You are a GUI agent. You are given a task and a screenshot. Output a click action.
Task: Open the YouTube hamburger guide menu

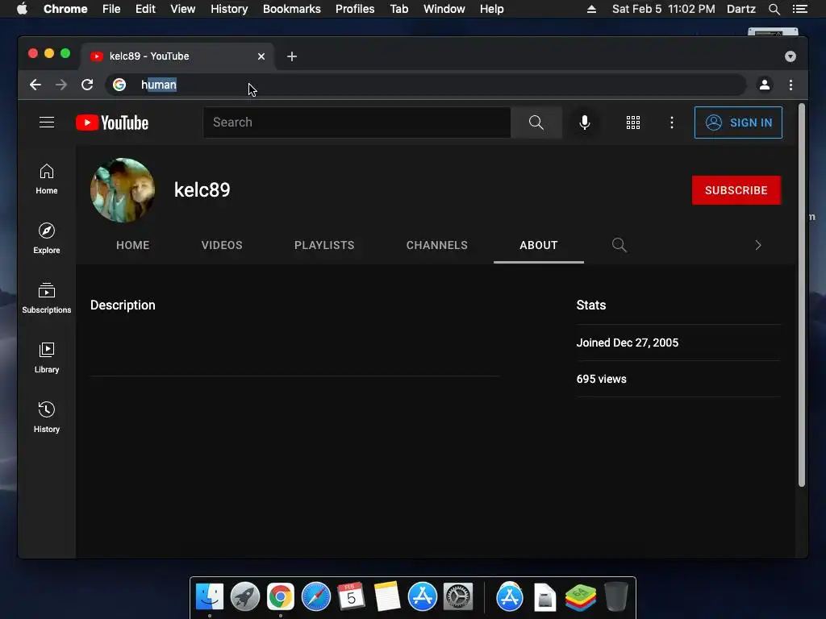46,123
